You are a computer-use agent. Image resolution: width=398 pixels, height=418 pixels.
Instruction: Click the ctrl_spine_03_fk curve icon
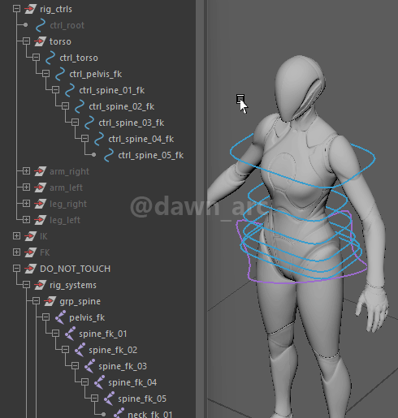point(89,123)
